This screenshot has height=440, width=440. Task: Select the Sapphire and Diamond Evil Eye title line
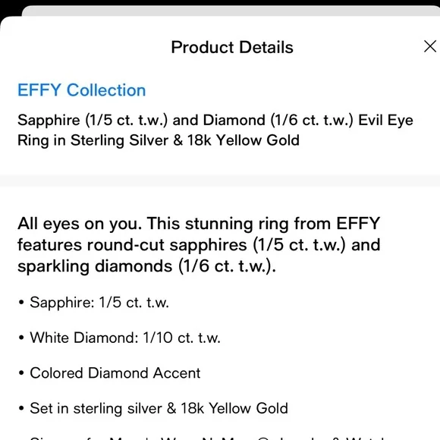[215, 120]
